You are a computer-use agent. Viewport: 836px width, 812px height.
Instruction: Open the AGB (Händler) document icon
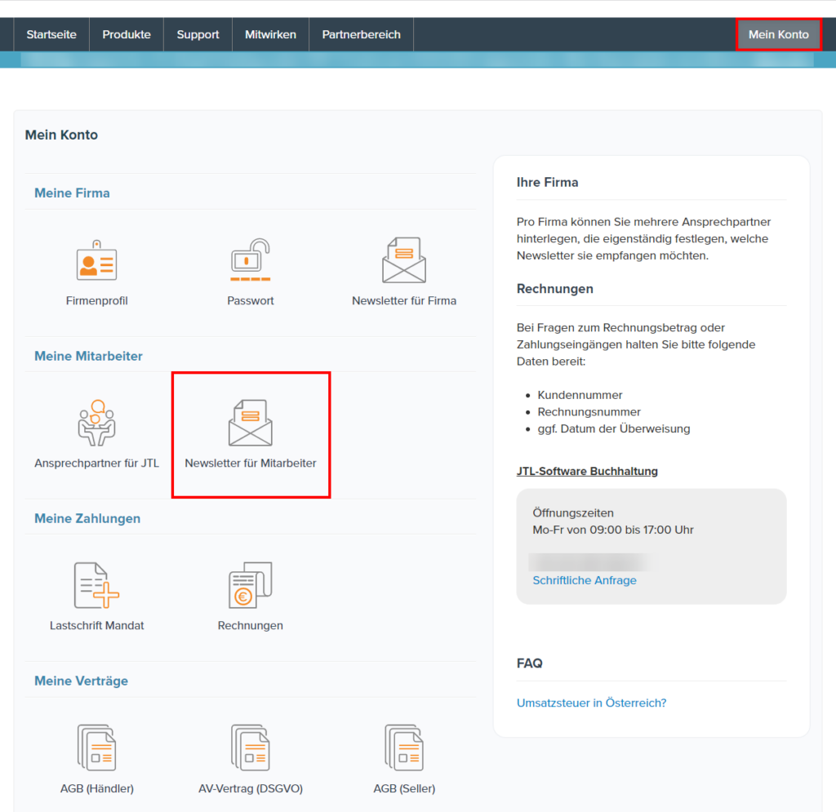tap(96, 748)
